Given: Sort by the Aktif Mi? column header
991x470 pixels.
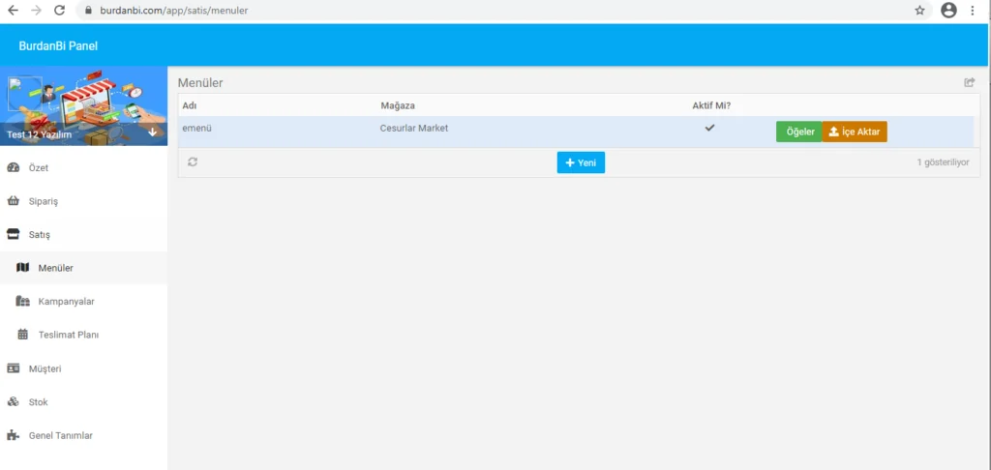Looking at the screenshot, I should click(711, 105).
